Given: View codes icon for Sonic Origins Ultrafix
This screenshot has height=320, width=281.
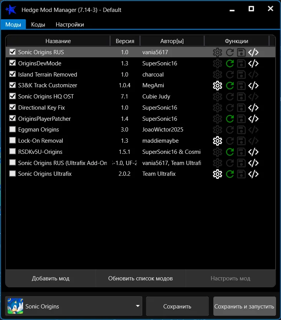Looking at the screenshot, I should (253, 174).
